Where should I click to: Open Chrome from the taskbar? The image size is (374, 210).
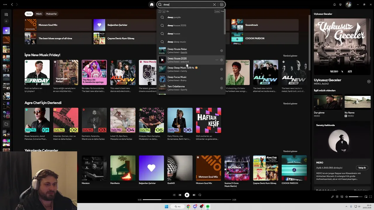point(188,206)
